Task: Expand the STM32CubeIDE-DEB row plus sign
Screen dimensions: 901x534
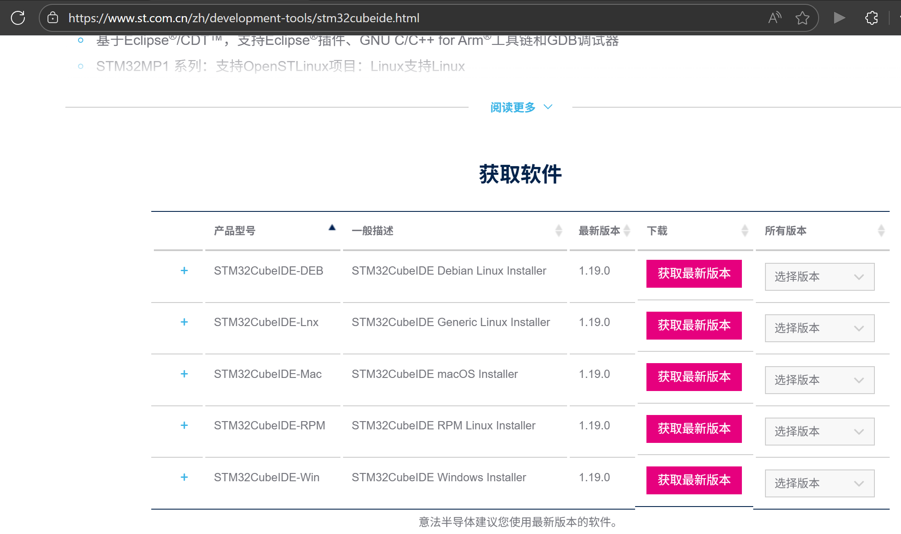Action: [x=184, y=271]
